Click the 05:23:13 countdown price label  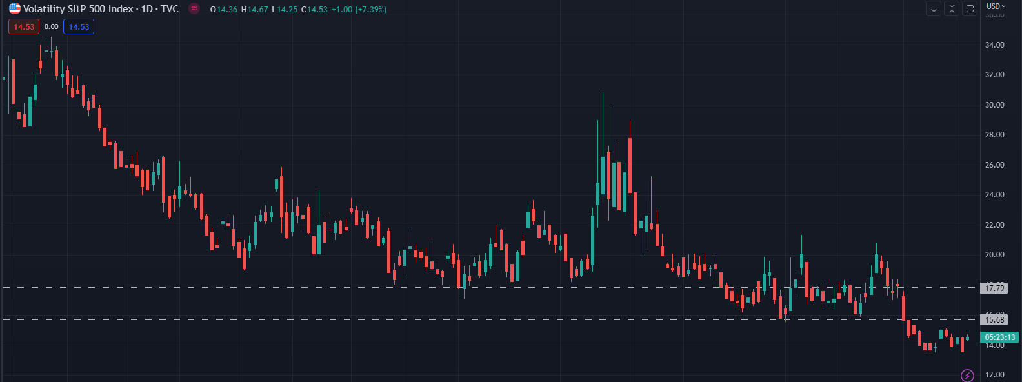999,337
